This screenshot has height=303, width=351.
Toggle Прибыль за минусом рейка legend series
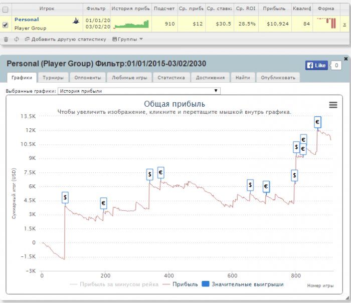pyautogui.click(x=114, y=284)
